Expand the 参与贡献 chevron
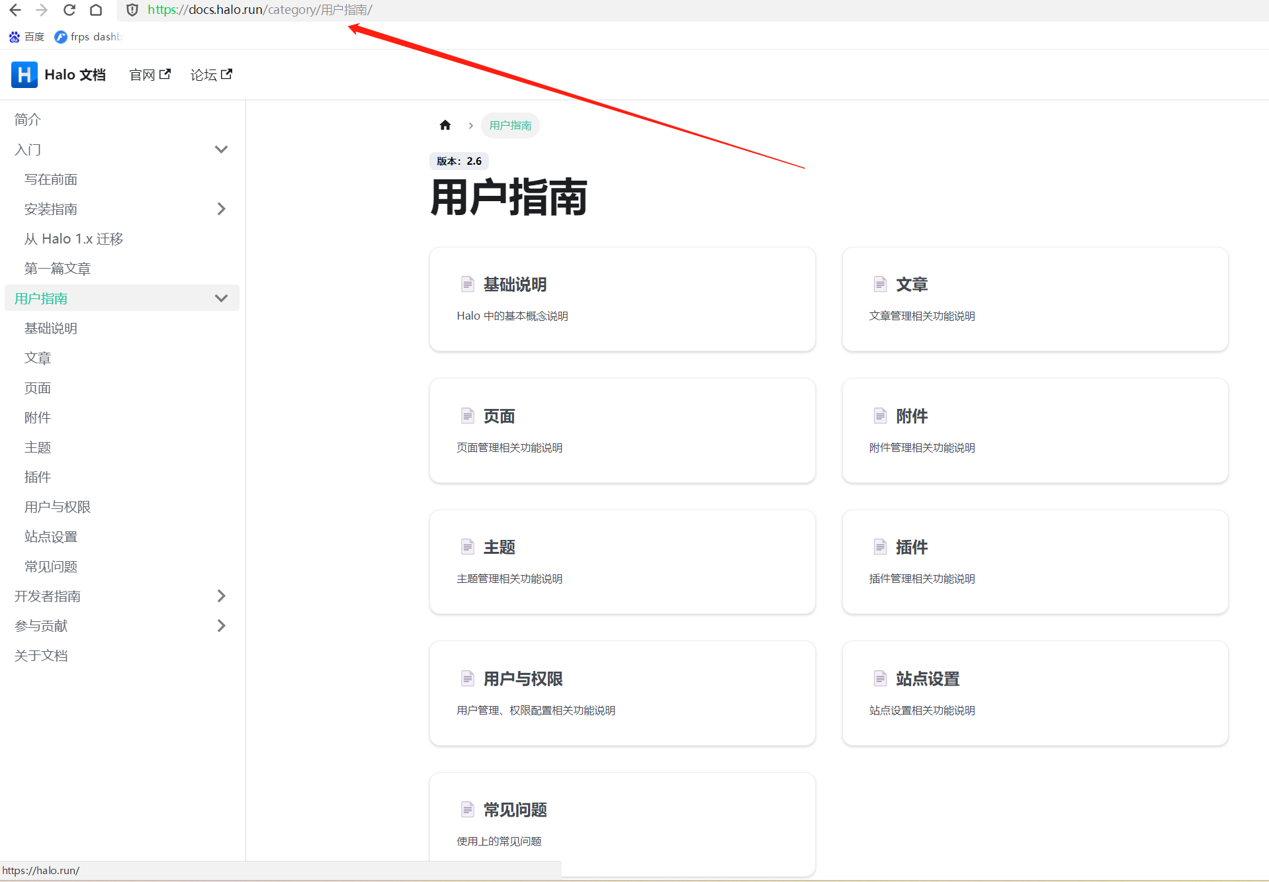Image resolution: width=1269 pixels, height=882 pixels. point(221,626)
